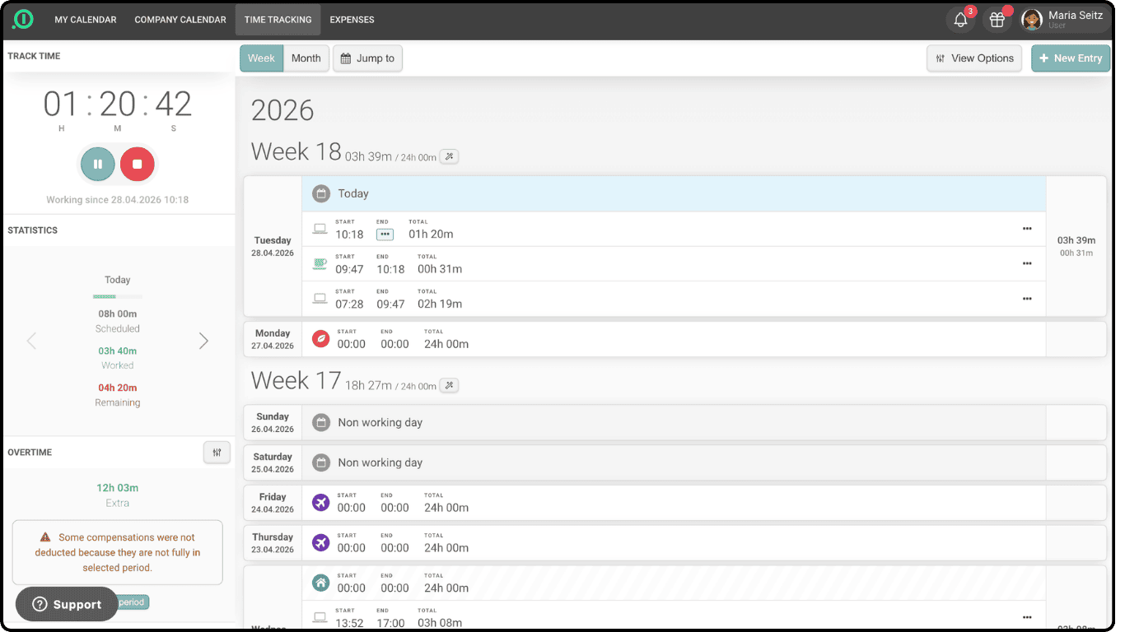This screenshot has height=632, width=1125.
Task: Open options menu for the 09:47 break entry
Action: click(1027, 263)
